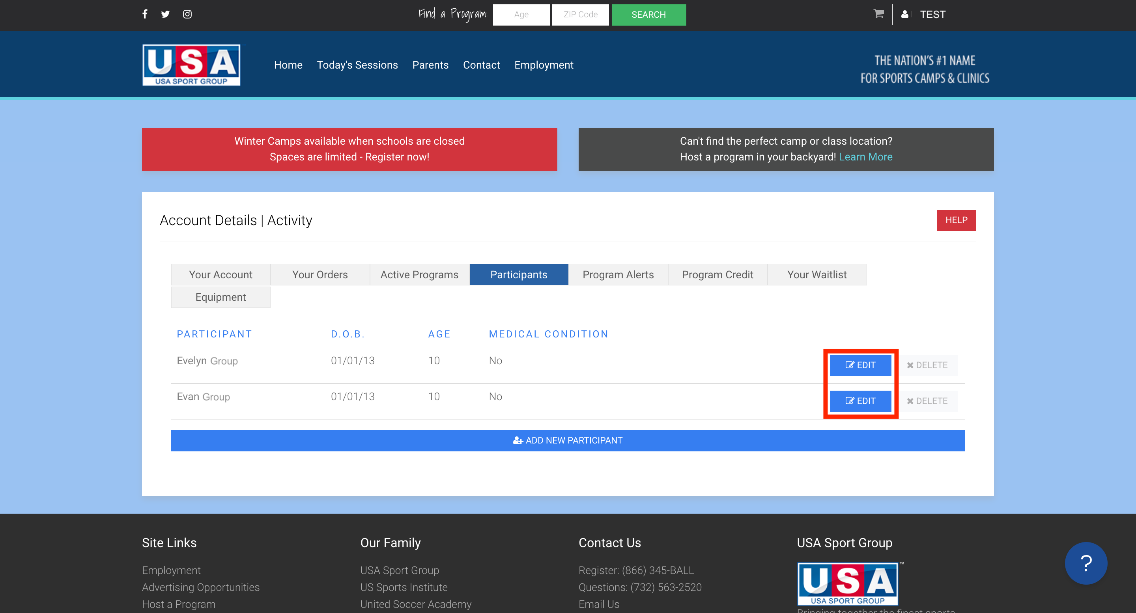Screen dimensions: 1136x613
Task: Click the footer USA Sport Group logo
Action: 848,583
